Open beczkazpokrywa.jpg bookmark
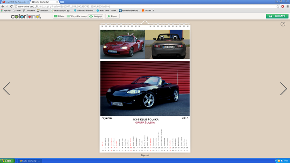The height and width of the screenshot is (163, 290). (61, 11)
